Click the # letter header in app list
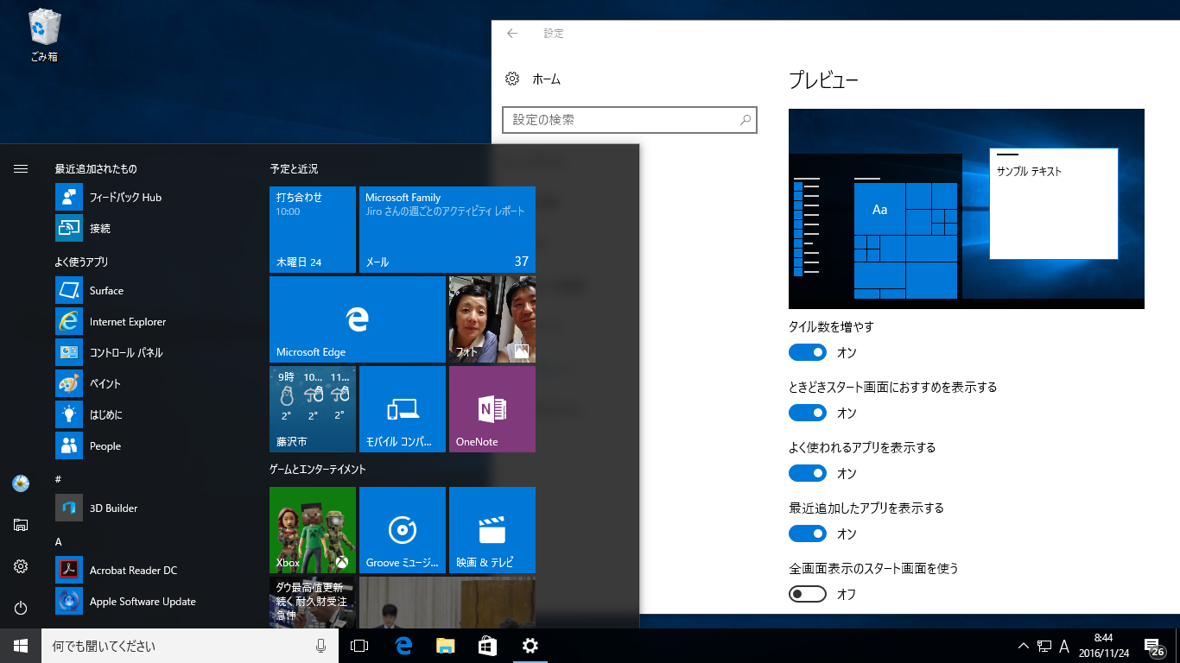 click(58, 479)
